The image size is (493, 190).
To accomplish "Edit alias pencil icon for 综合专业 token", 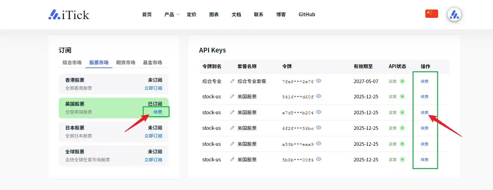I will (x=232, y=81).
